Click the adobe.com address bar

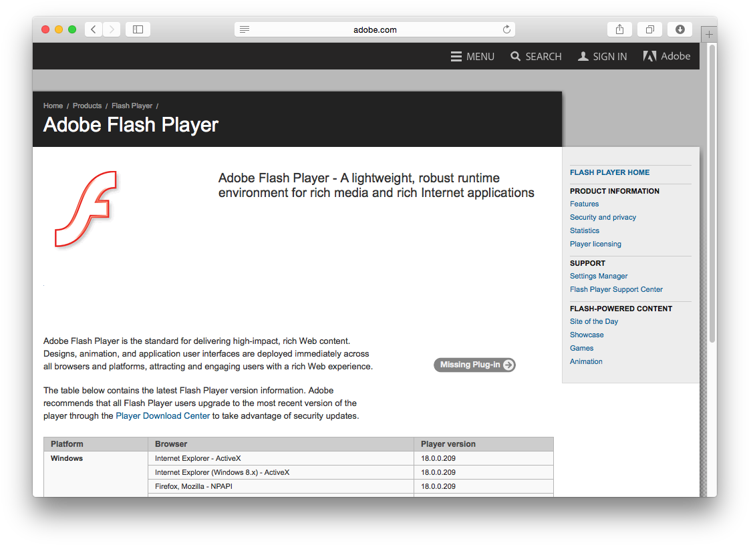pyautogui.click(x=374, y=29)
